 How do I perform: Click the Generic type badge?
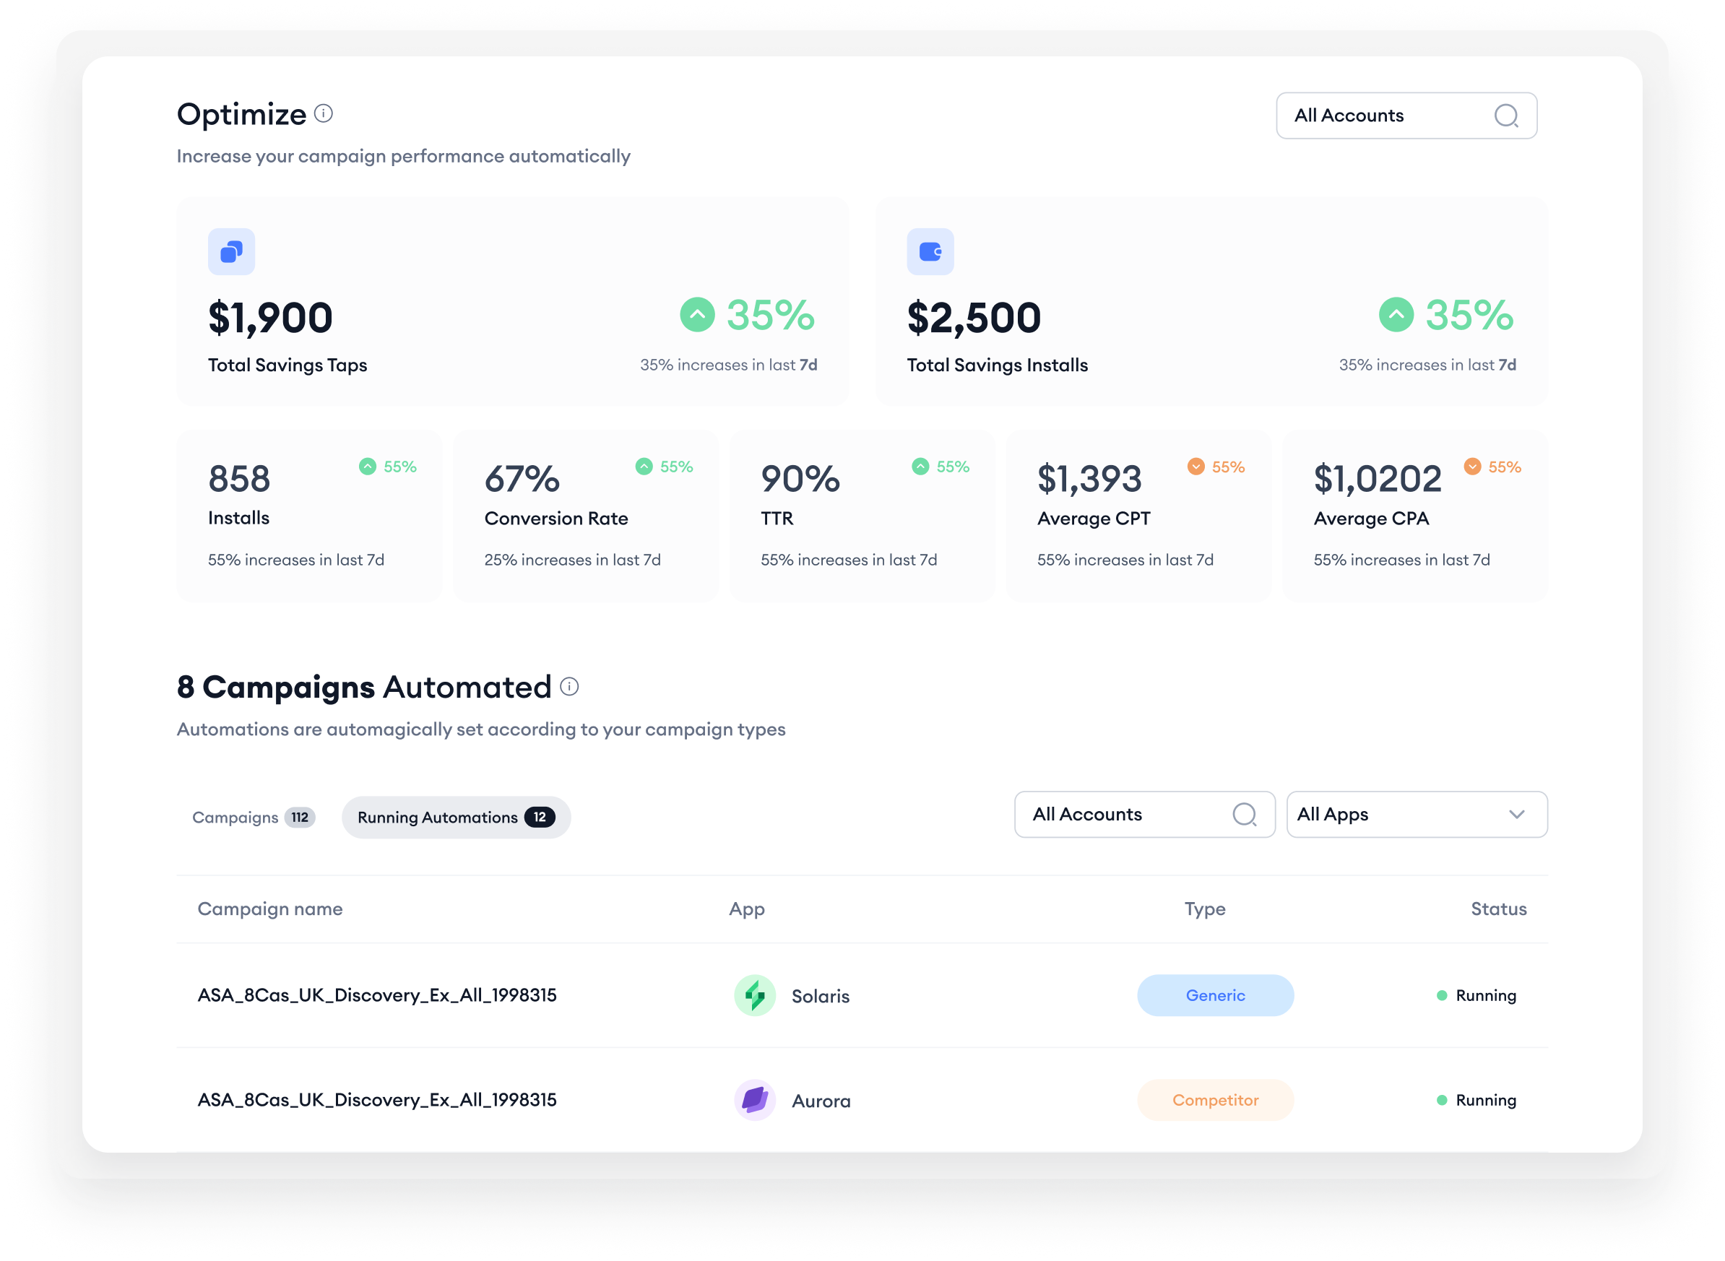coord(1215,995)
